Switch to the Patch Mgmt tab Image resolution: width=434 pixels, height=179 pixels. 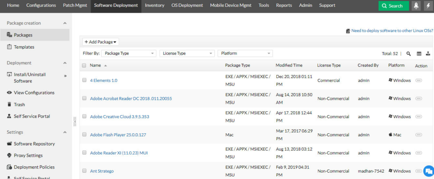coord(75,5)
